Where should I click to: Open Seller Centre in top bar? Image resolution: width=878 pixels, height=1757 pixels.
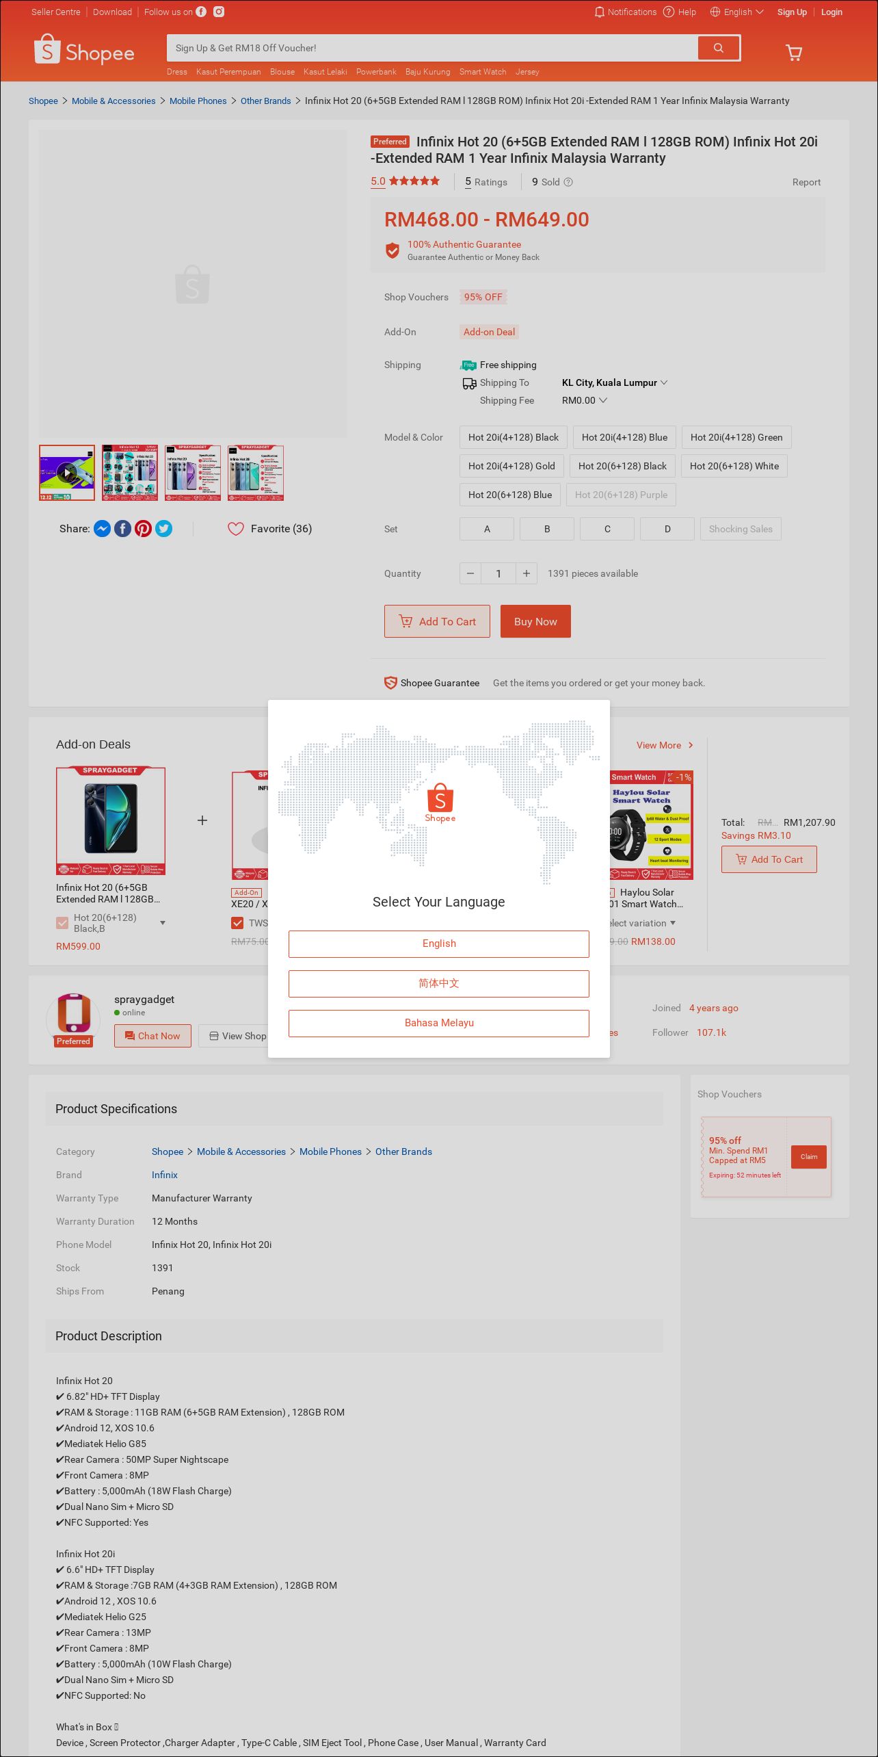click(56, 12)
